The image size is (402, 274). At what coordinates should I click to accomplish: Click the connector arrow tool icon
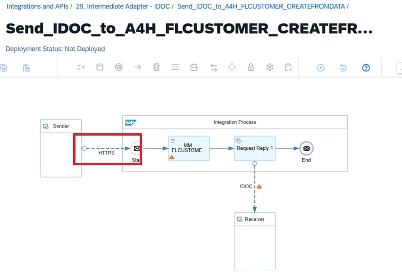pos(137,67)
